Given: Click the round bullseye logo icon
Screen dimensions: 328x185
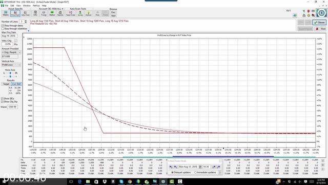Looking at the screenshot, I should point(321,13).
